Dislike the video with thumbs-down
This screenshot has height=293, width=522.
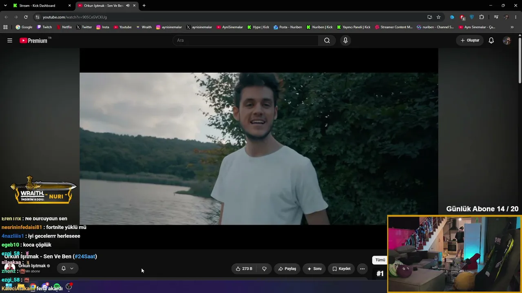[264, 269]
